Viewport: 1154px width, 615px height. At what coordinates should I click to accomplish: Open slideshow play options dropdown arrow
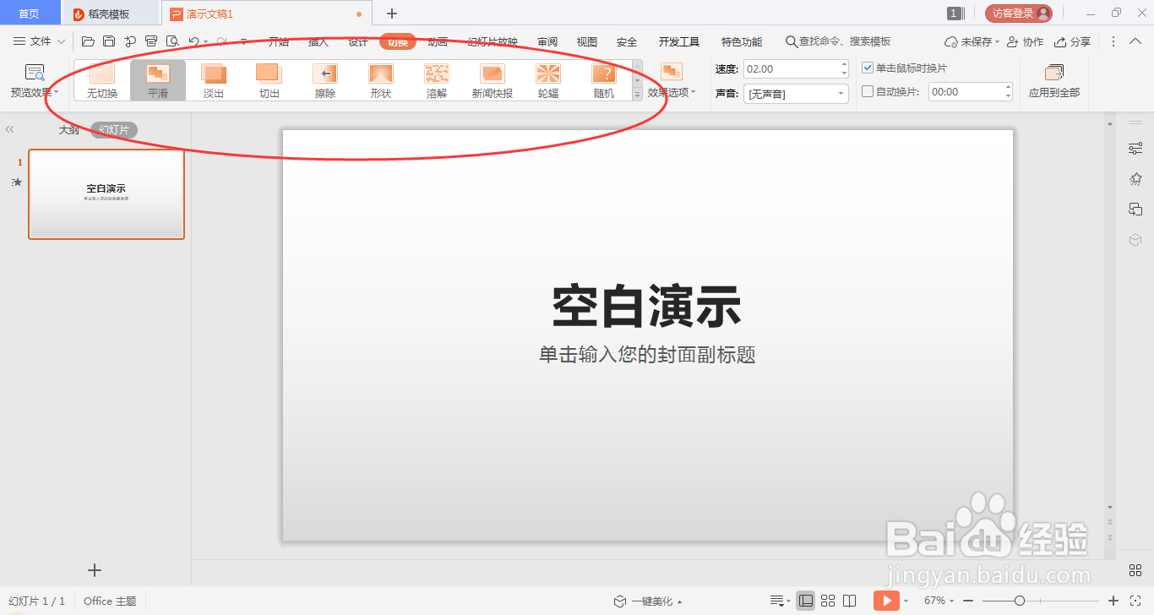[906, 601]
